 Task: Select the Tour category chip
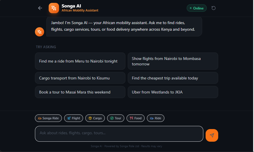point(116,118)
